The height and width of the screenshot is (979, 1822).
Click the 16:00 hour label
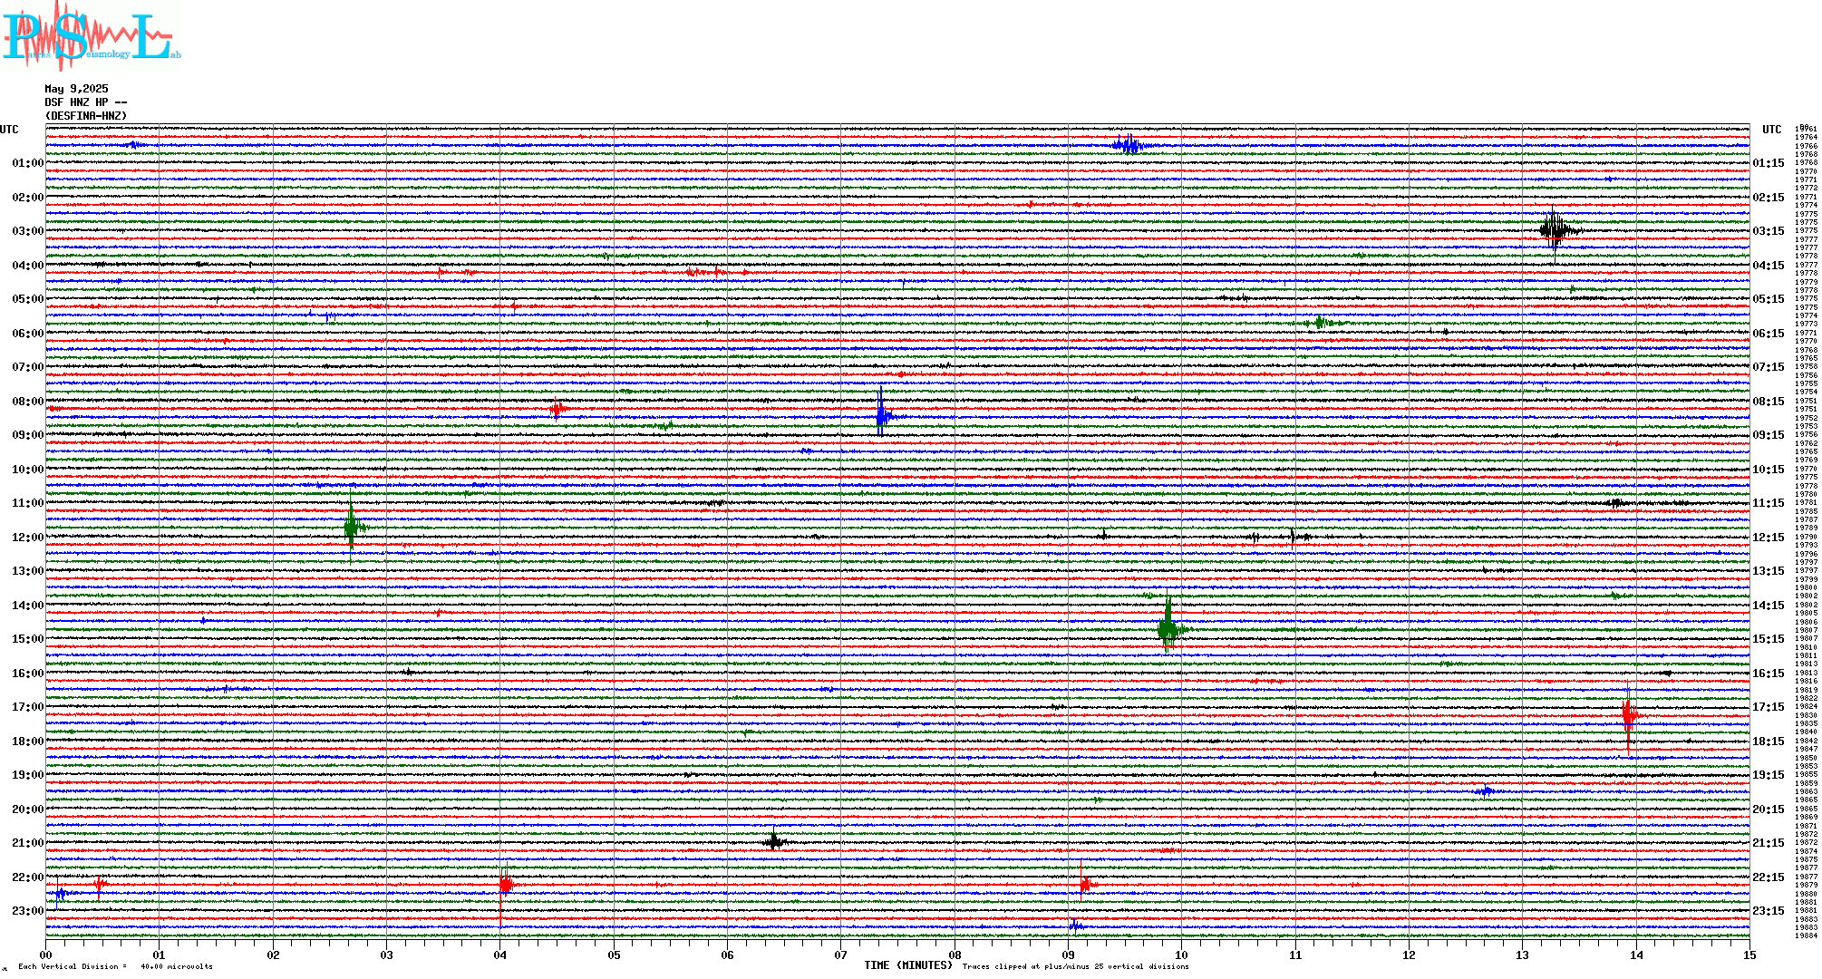tap(27, 674)
